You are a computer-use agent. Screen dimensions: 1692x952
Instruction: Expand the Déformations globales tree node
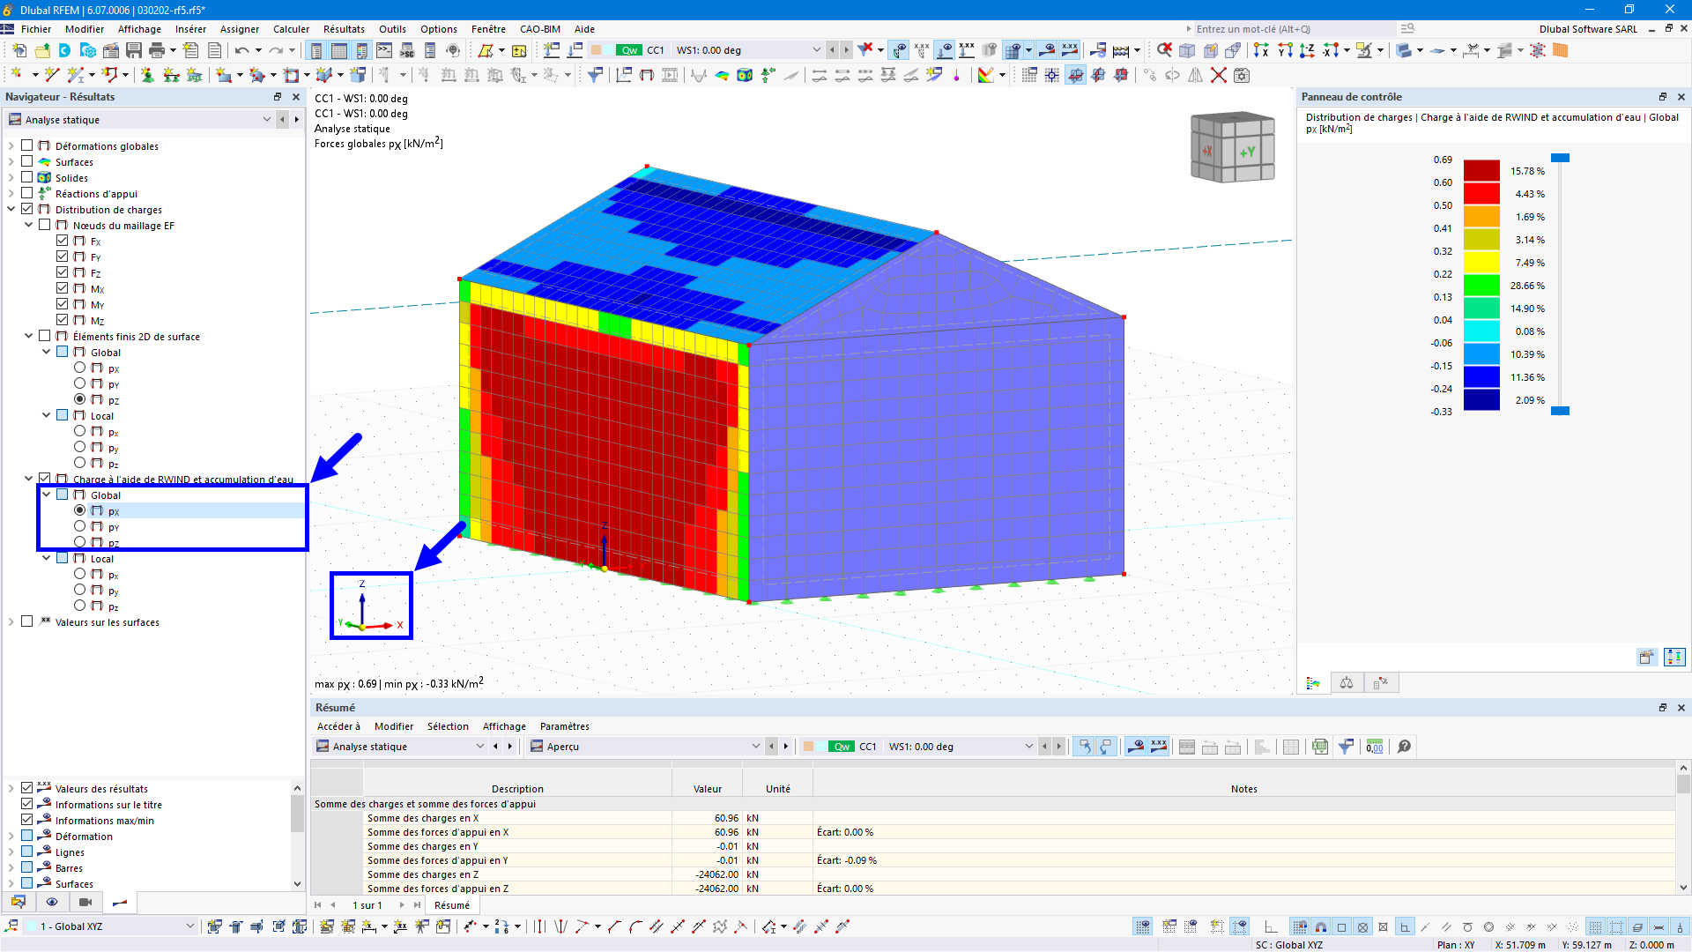pyautogui.click(x=11, y=146)
